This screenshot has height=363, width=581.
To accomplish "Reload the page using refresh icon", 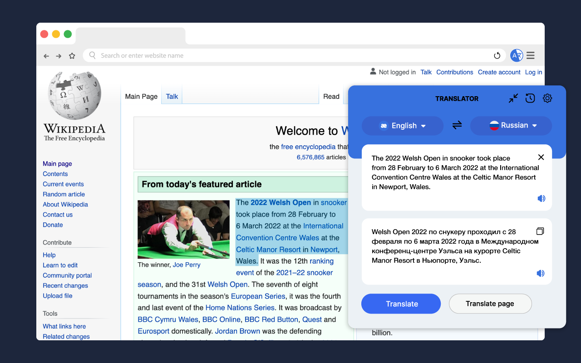I will 497,56.
